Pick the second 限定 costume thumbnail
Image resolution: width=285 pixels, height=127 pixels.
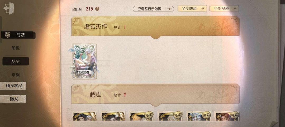[170, 116]
